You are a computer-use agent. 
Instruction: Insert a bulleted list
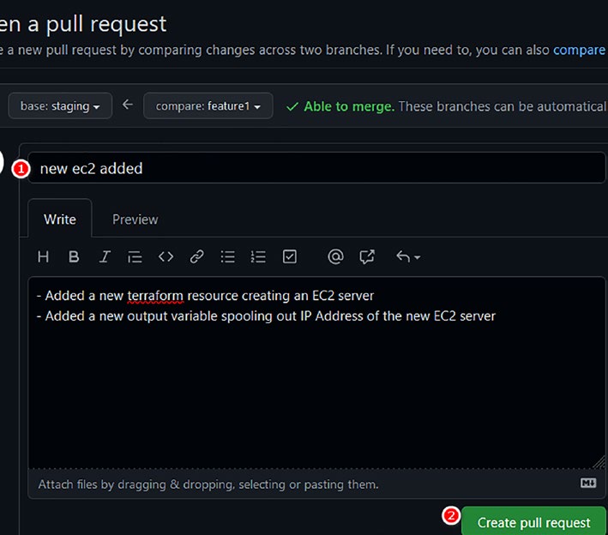[227, 256]
